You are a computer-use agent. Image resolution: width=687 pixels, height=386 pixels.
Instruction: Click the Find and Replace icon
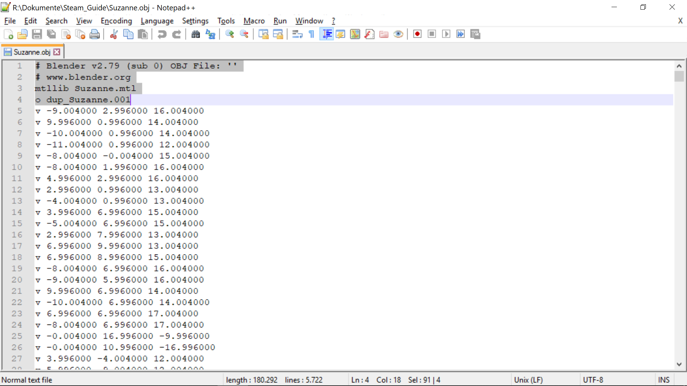[210, 34]
